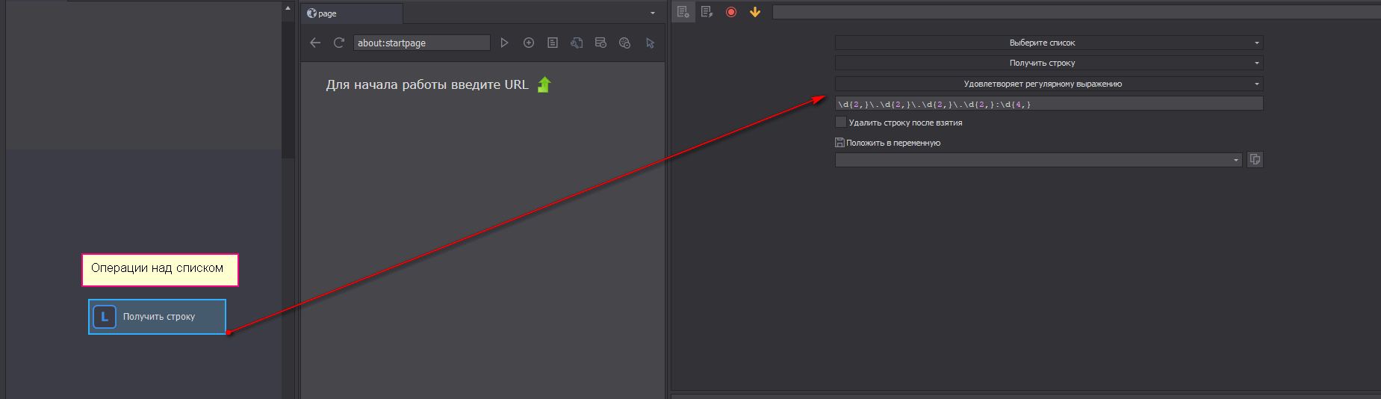The width and height of the screenshot is (1381, 399).
Task: Toggle 'Удалить строку после взятия' checkbox
Action: pyautogui.click(x=841, y=122)
